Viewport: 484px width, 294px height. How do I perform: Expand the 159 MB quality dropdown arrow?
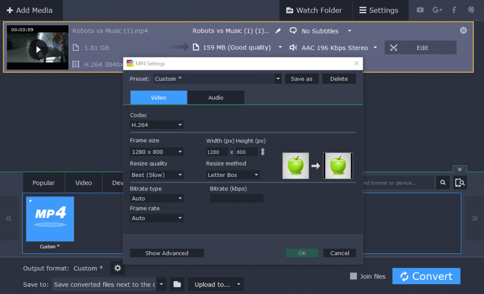(280, 47)
